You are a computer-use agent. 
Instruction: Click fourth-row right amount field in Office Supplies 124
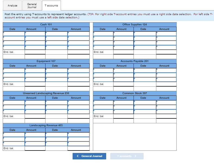pyautogui.click(x=166, y=47)
